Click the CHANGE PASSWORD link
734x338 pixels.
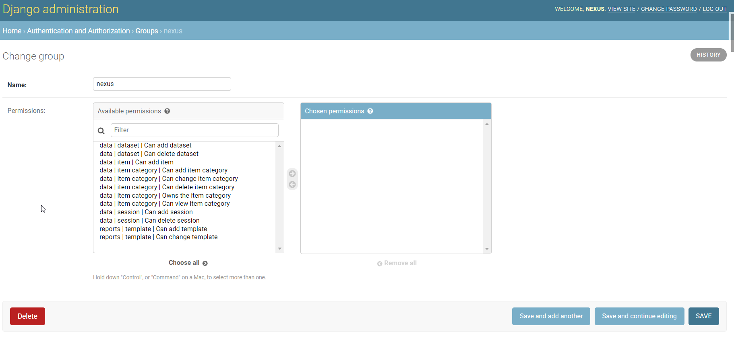coord(669,9)
